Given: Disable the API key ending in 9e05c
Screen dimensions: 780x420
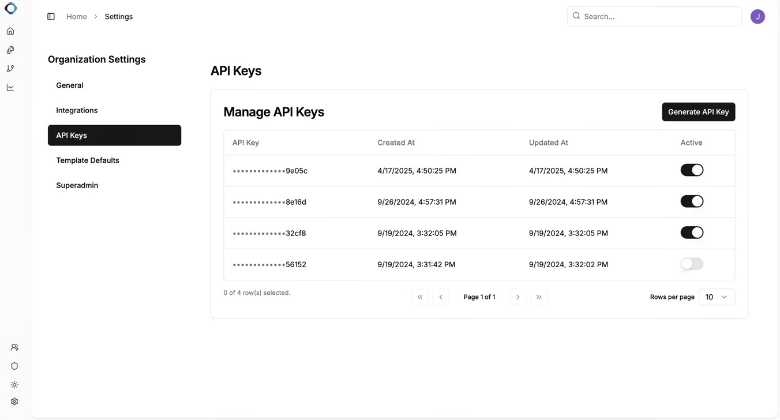Looking at the screenshot, I should point(692,170).
